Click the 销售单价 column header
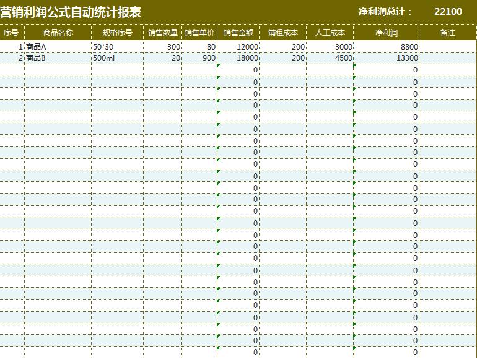This screenshot has width=477, height=358. (199, 33)
